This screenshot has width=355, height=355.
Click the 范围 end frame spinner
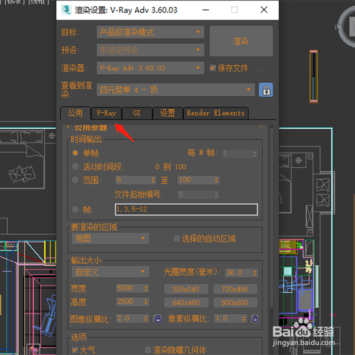click(216, 180)
